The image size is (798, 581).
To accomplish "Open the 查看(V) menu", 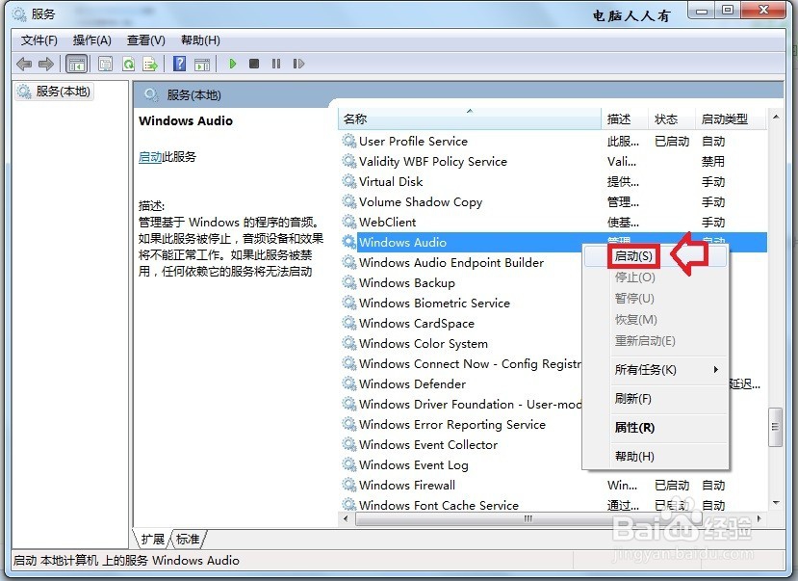I will [x=146, y=40].
